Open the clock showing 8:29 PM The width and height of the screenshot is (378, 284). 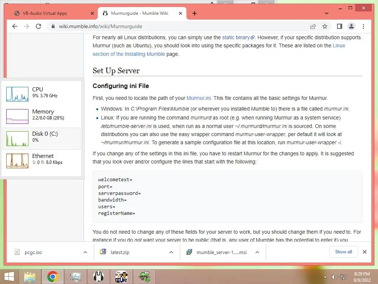[x=362, y=277]
